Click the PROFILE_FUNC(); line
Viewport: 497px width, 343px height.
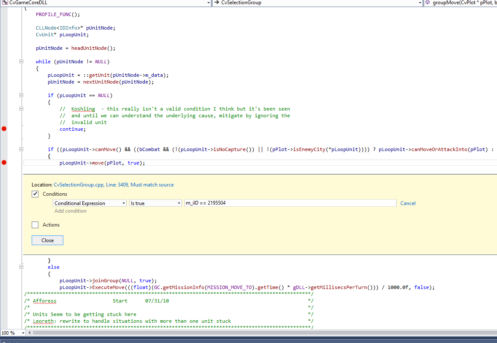click(x=58, y=15)
